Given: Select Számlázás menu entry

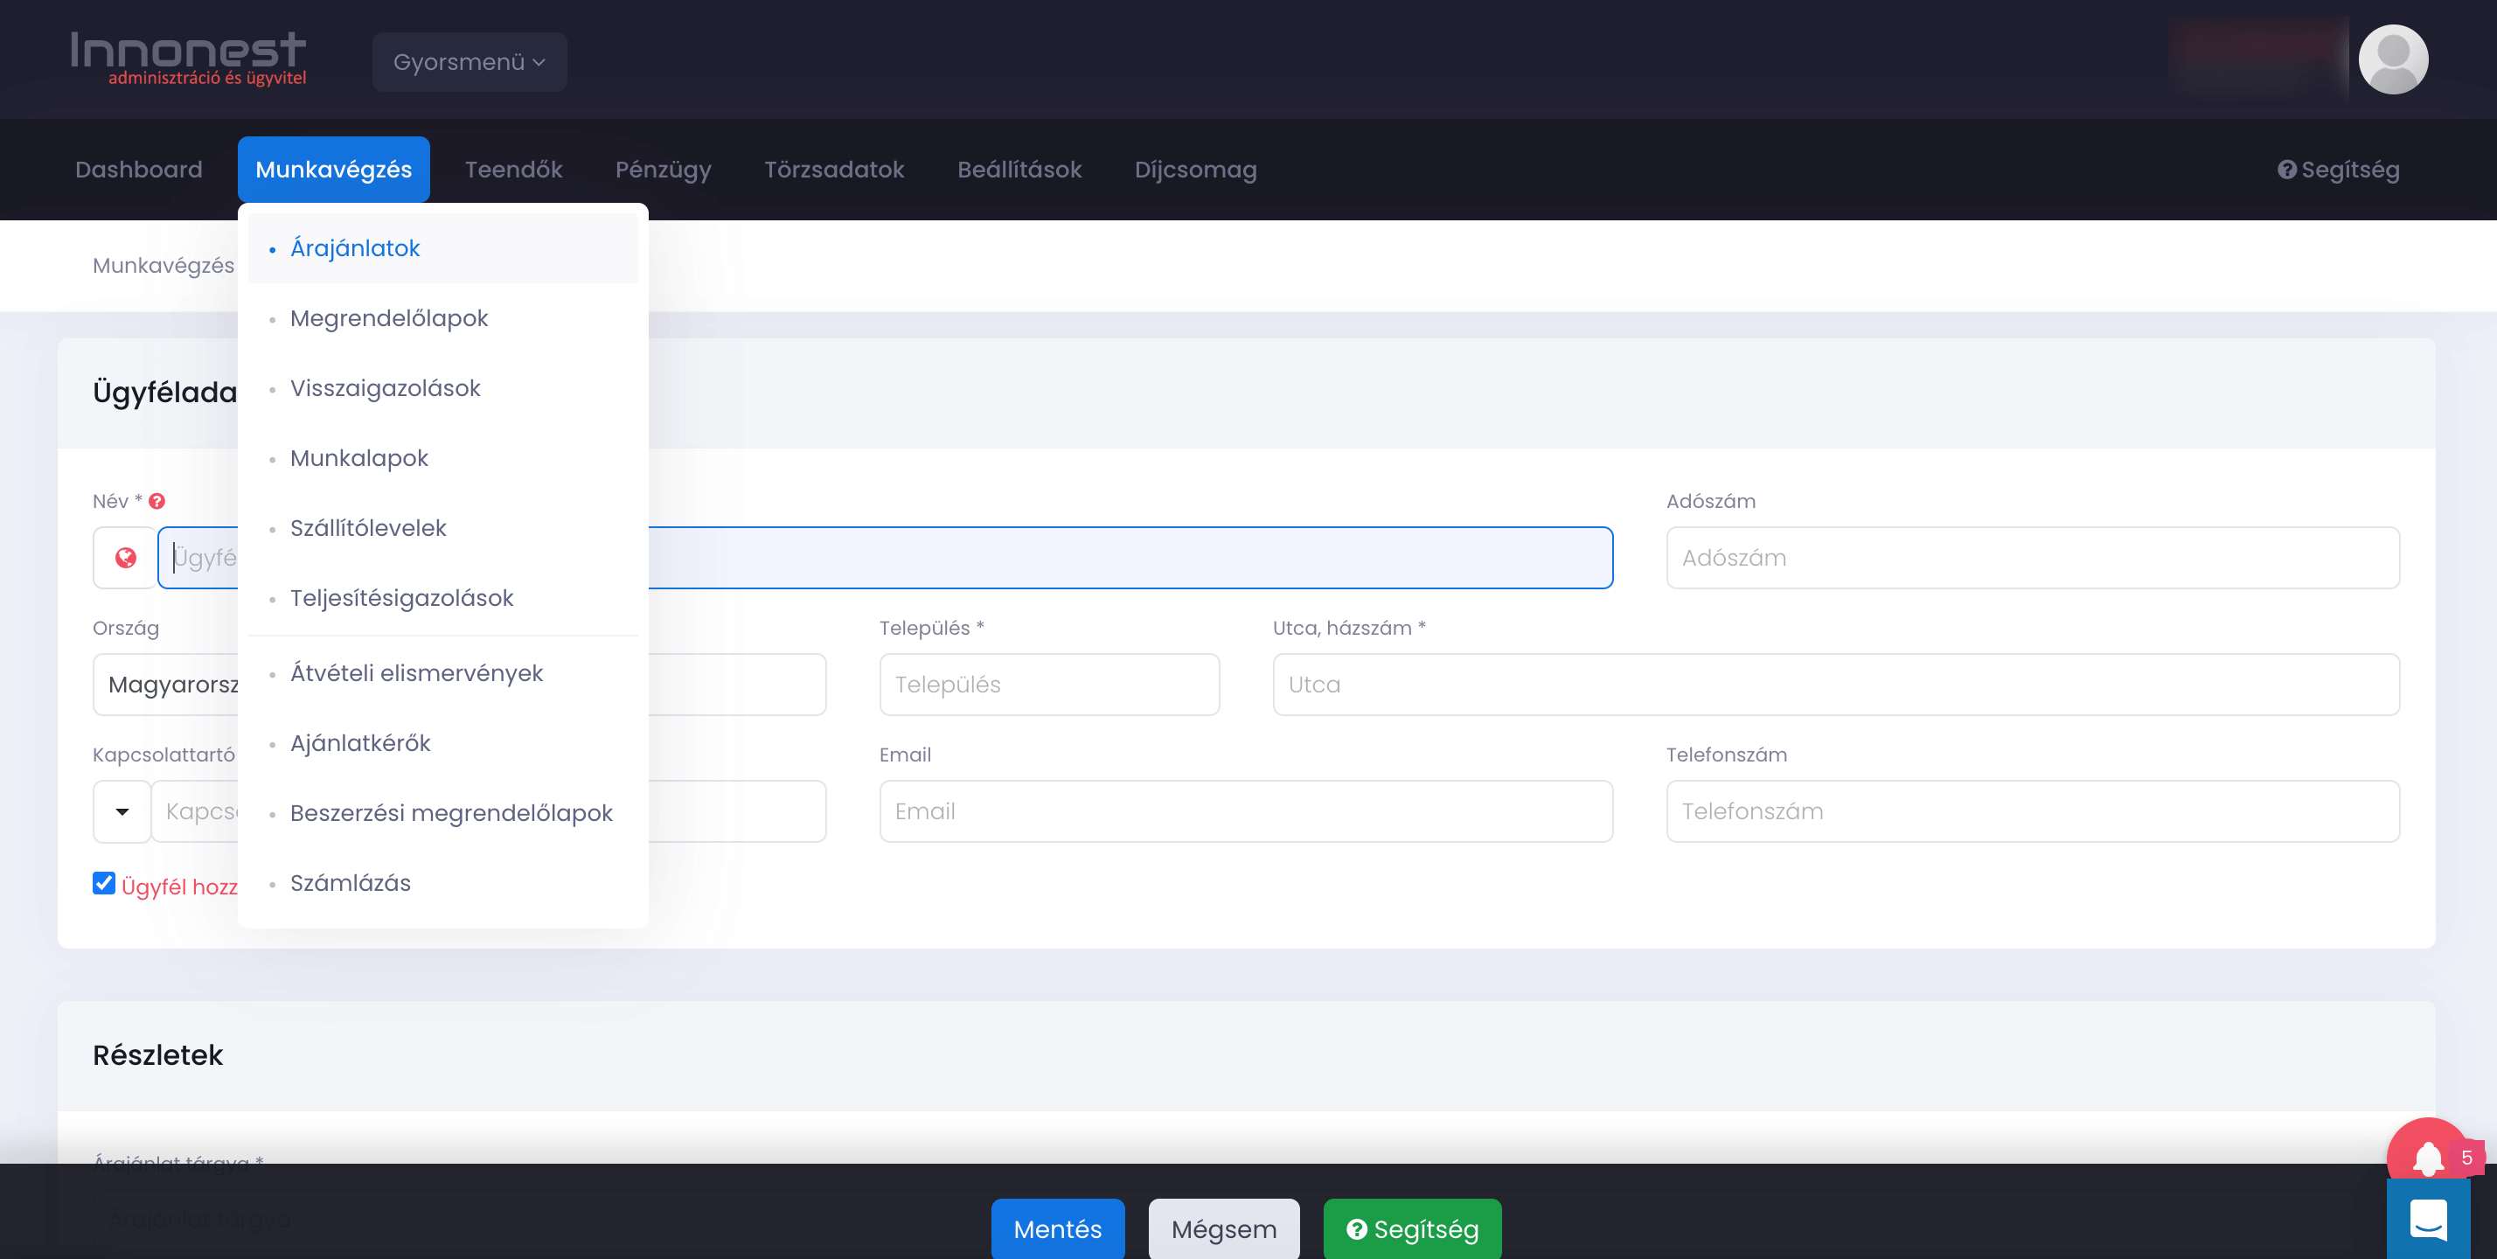Looking at the screenshot, I should (442, 883).
